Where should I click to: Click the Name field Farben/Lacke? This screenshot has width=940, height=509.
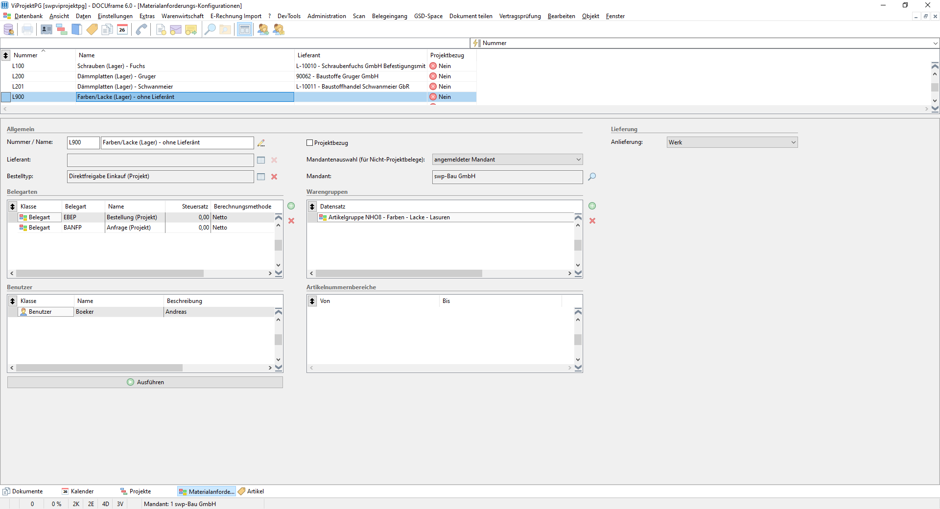tap(177, 142)
